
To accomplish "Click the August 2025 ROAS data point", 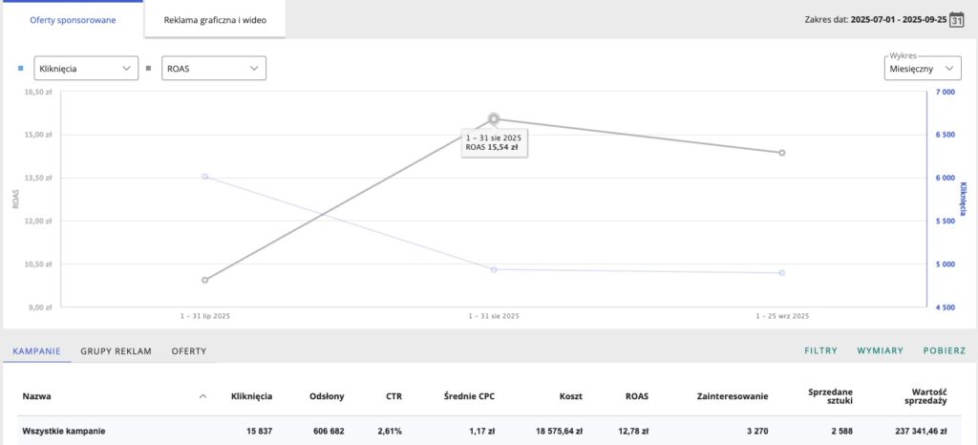I will (x=494, y=118).
